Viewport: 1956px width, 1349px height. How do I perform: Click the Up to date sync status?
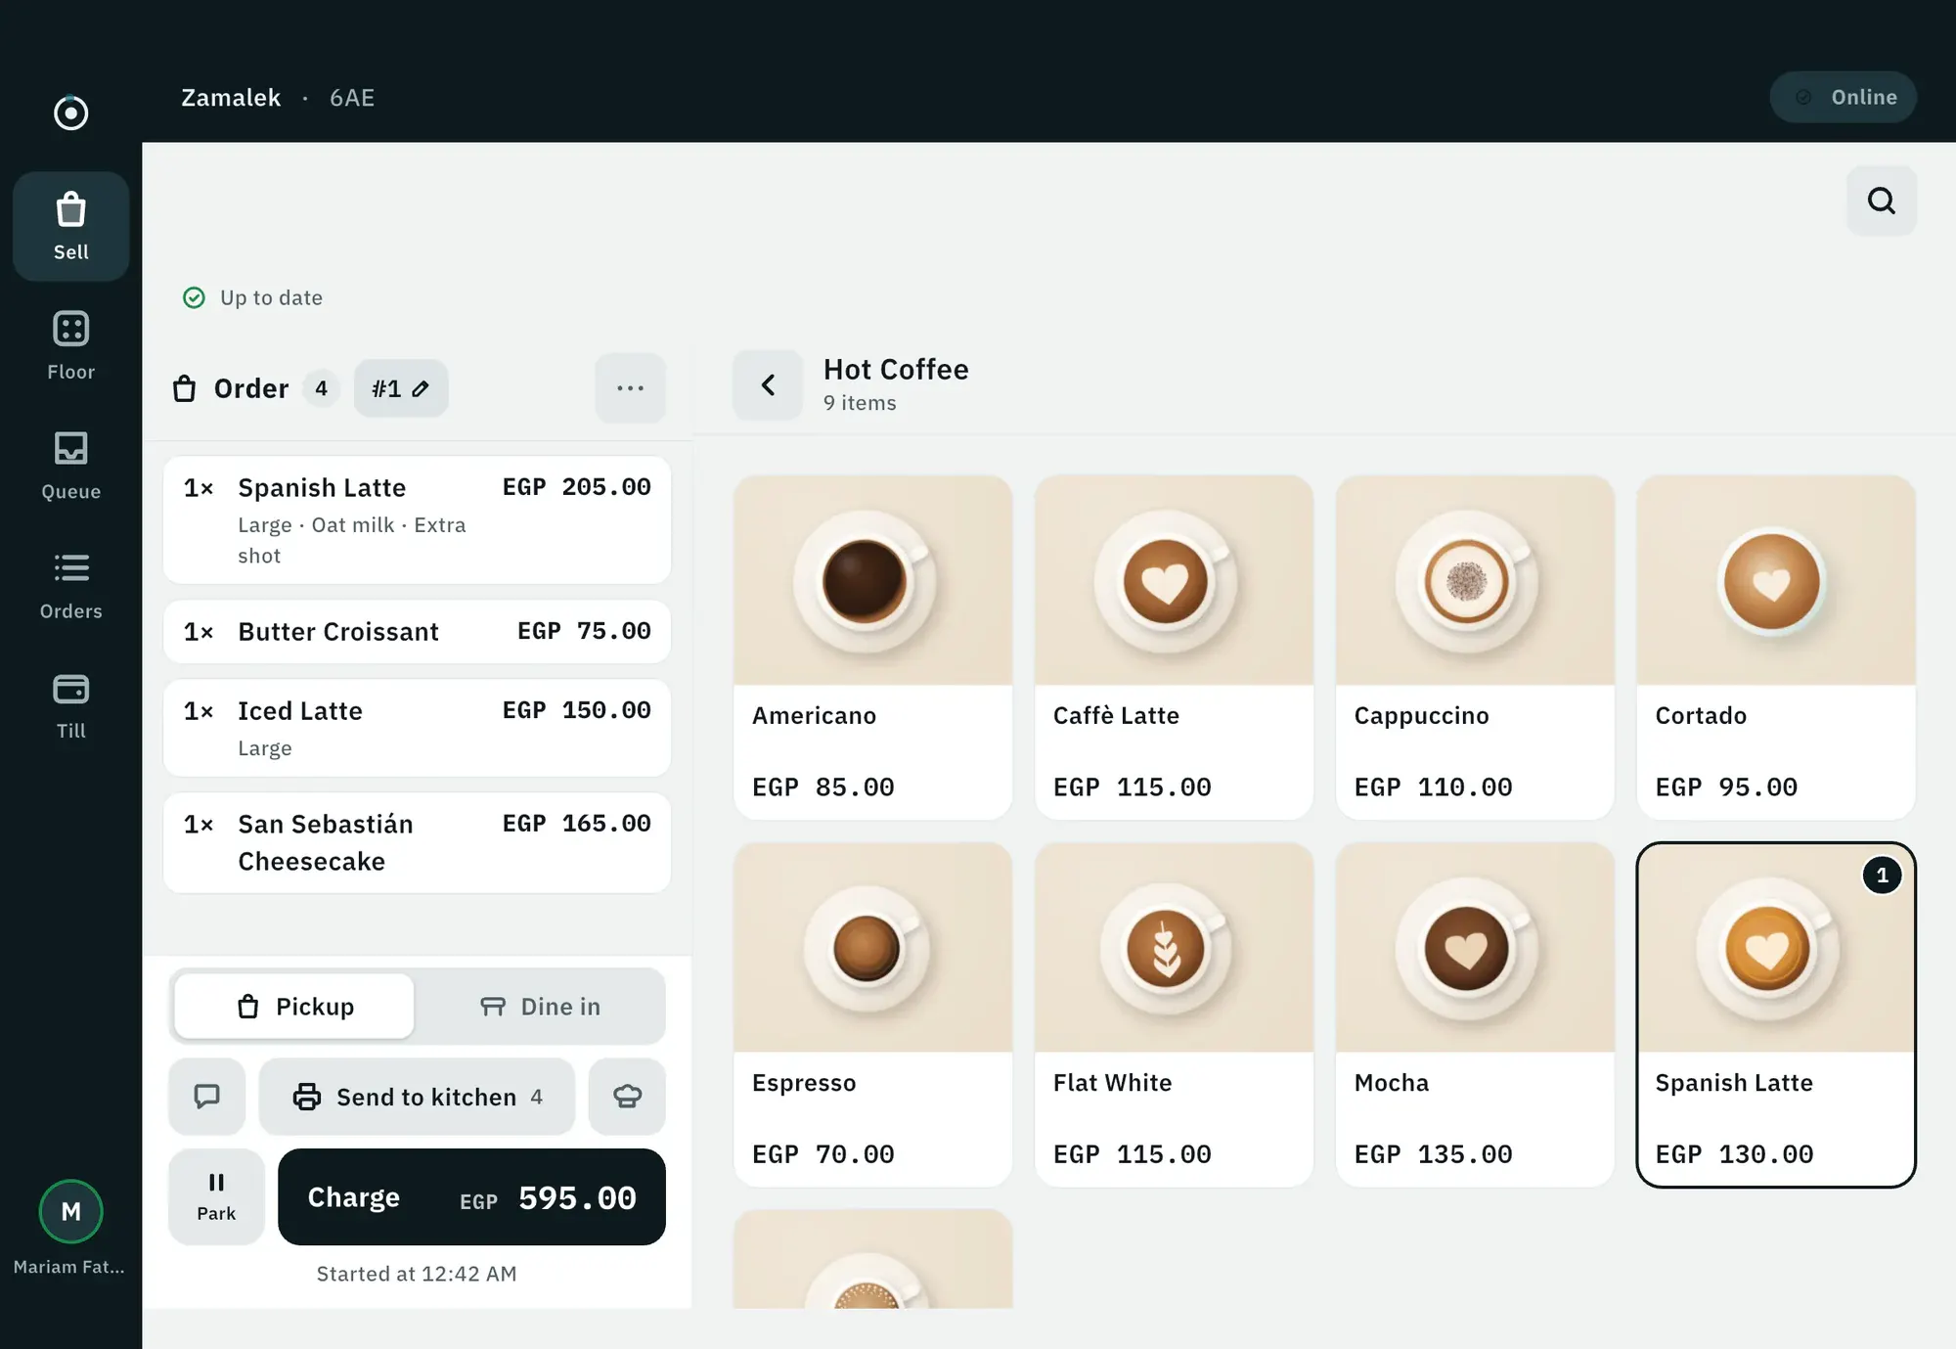tap(252, 297)
